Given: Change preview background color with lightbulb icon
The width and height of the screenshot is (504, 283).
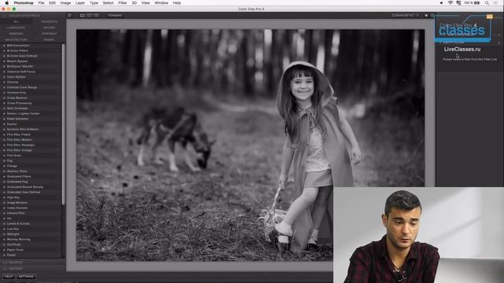Looking at the screenshot, I should click(x=426, y=15).
